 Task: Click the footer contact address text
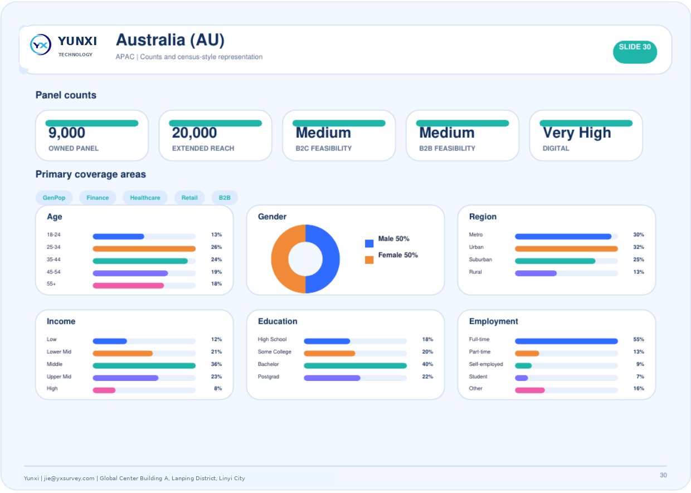tap(134, 478)
